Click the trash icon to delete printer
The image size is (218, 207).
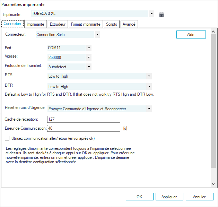[x=161, y=15]
